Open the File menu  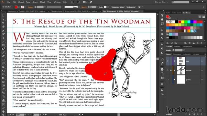coord(9,2)
